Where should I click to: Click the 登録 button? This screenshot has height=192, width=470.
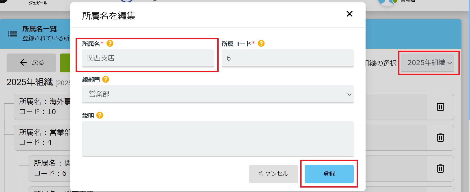[x=329, y=174]
